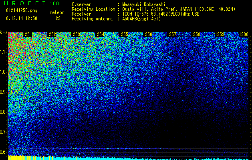Click the Ovserver field label

tap(81, 4)
